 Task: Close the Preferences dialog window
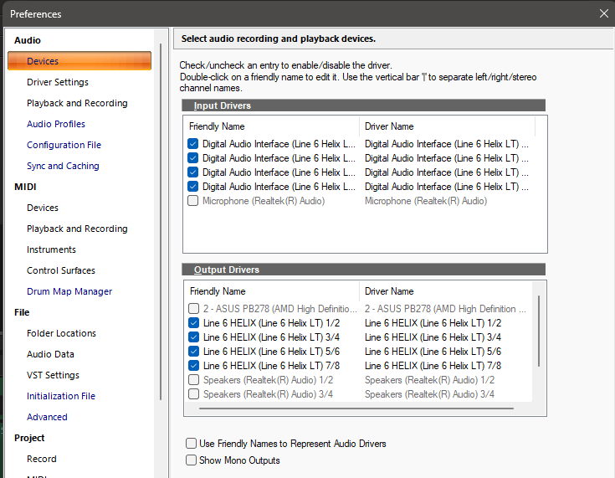point(603,13)
